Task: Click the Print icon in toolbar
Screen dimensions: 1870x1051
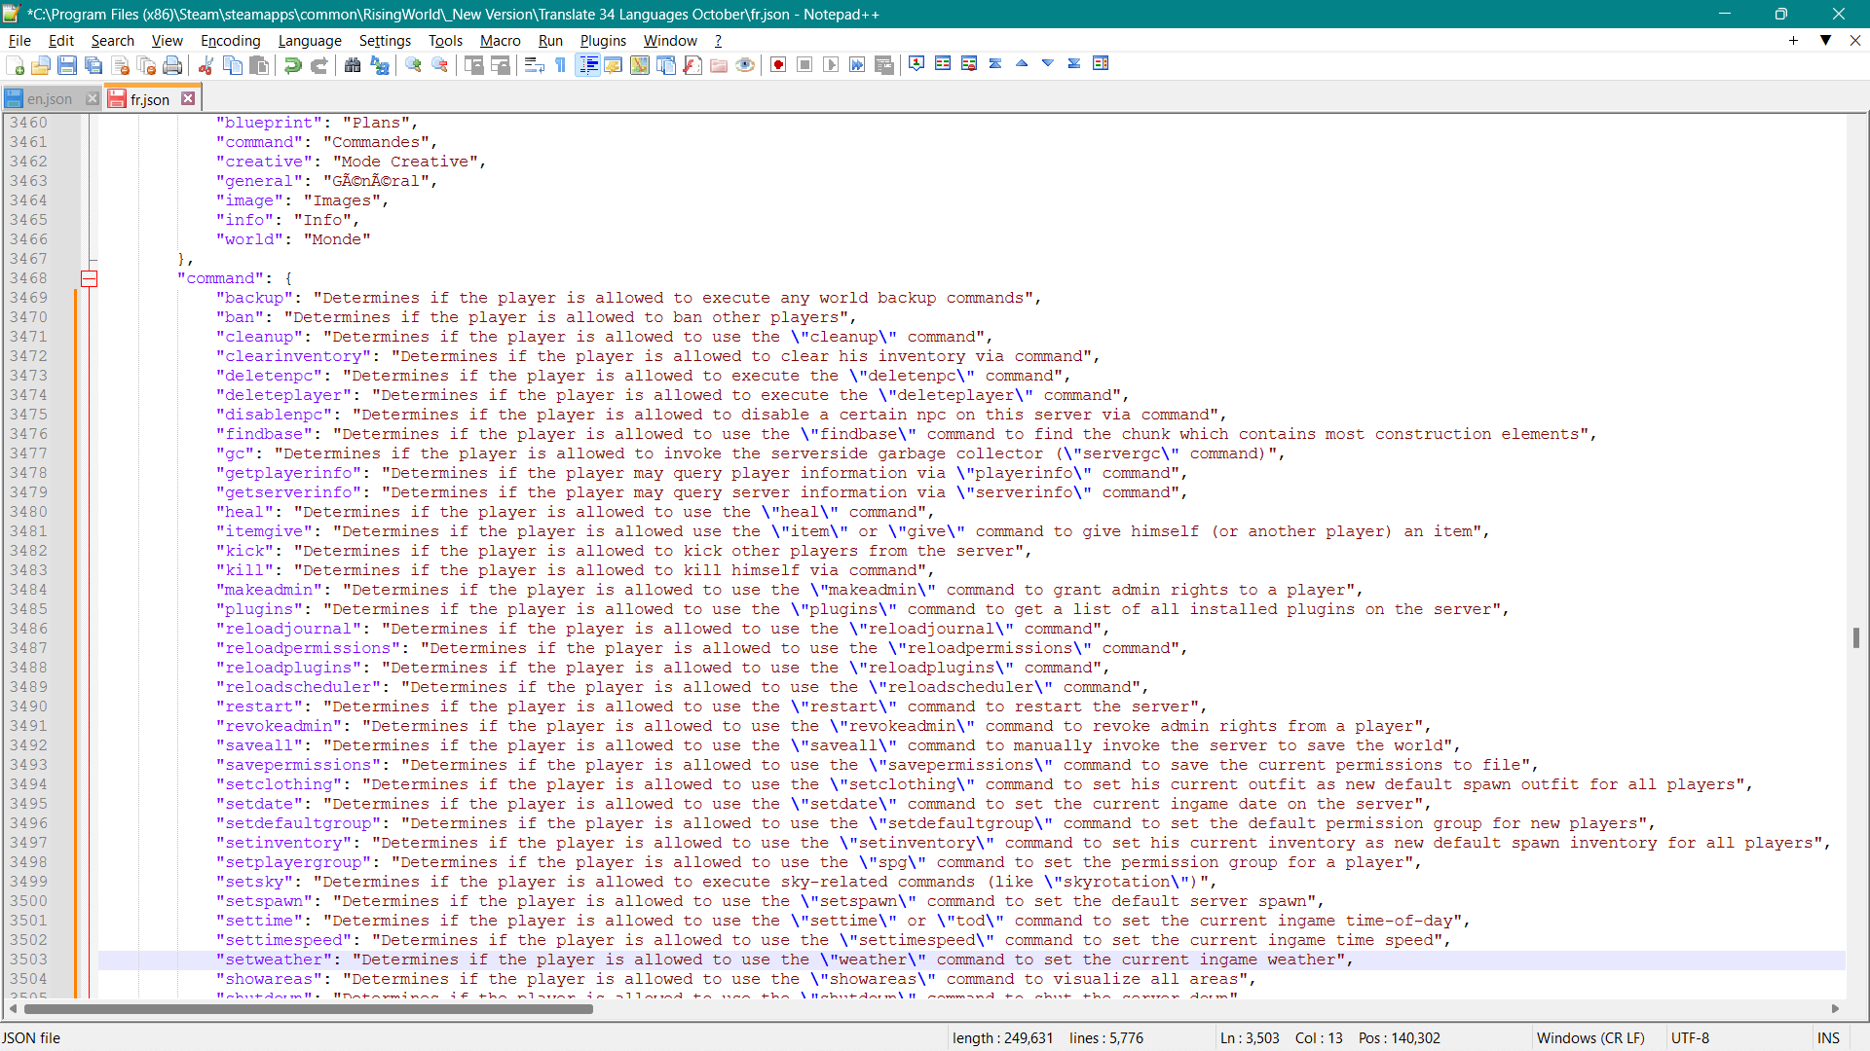Action: tap(172, 65)
